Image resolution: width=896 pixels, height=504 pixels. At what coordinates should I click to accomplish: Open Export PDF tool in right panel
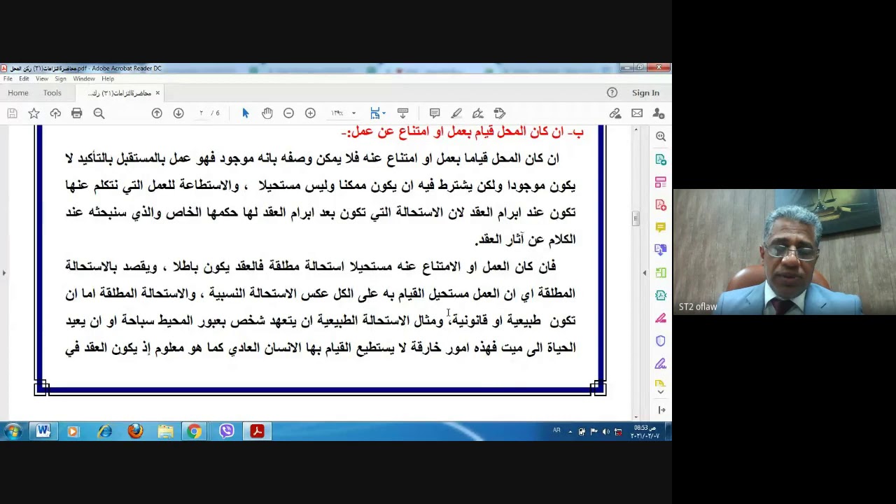coord(661,160)
